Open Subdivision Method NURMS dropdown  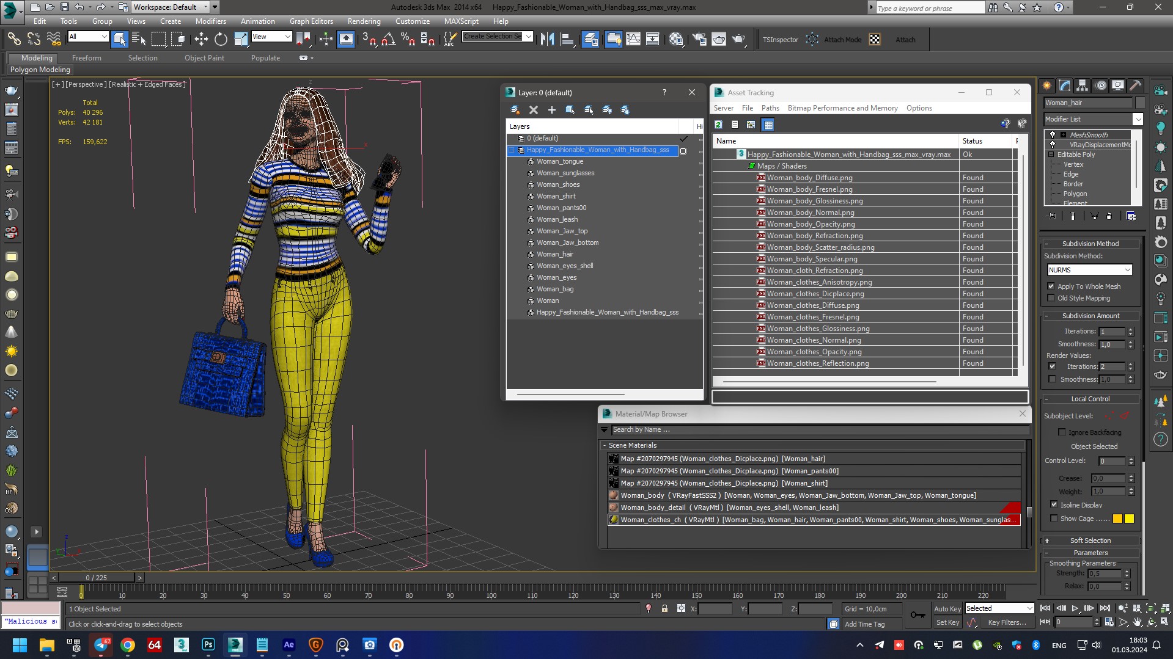1089,270
